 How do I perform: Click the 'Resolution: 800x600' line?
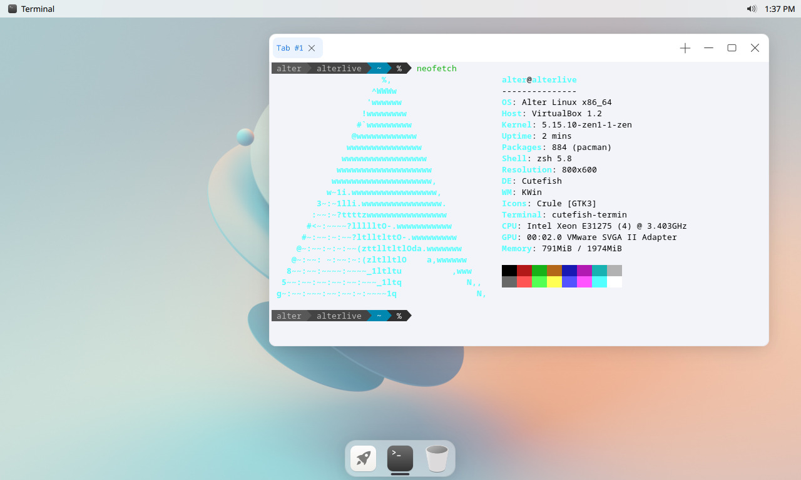(549, 169)
